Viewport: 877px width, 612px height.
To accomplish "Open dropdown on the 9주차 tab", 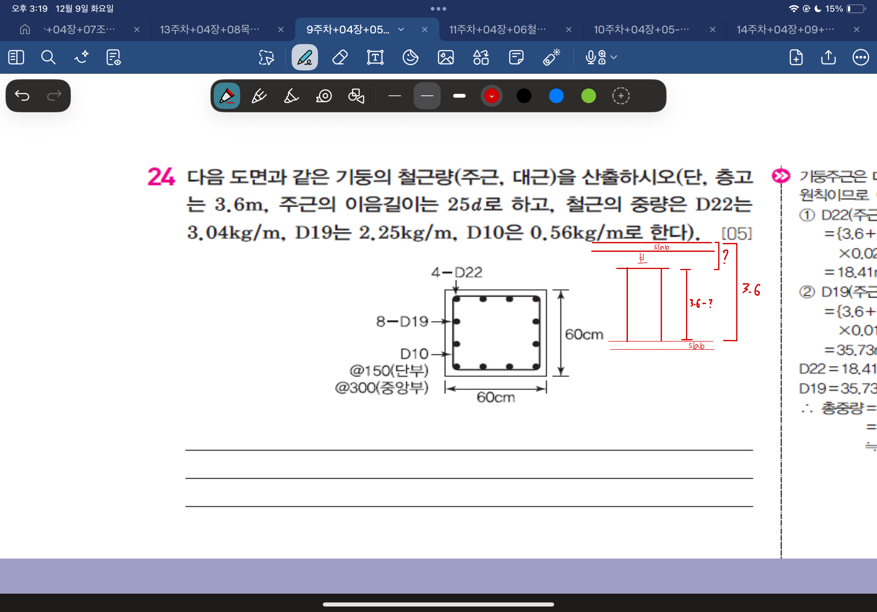I will pyautogui.click(x=401, y=29).
